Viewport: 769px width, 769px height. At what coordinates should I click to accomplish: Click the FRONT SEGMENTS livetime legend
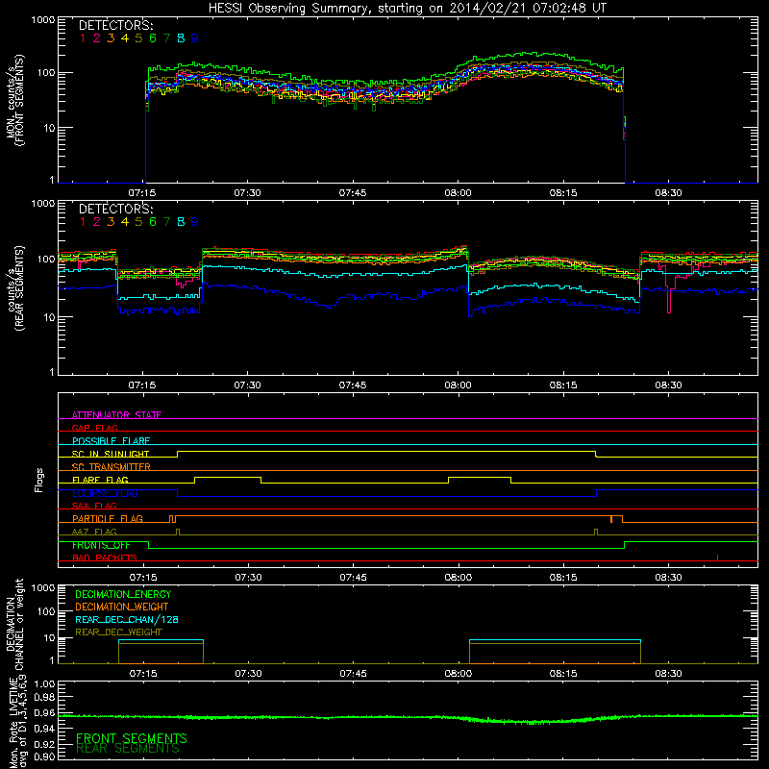[x=132, y=738]
